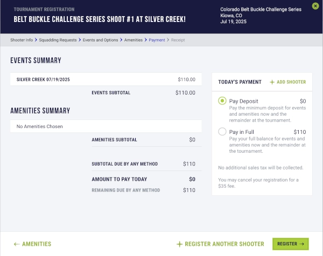The image size is (323, 256).
Task: Click the Payment breadcrumb step
Action: click(157, 40)
